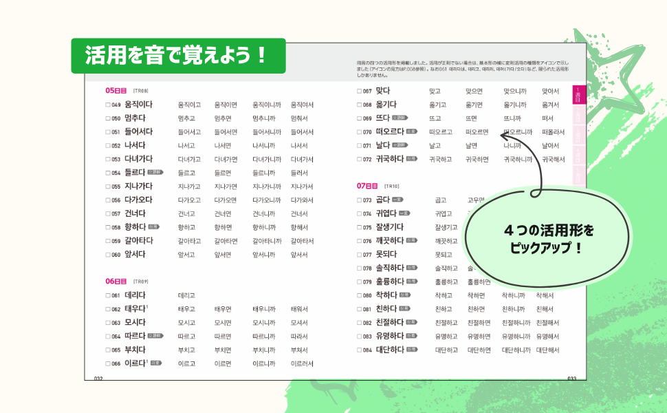Click the 05日目 section heading
This screenshot has height=413, width=667.
[x=116, y=90]
